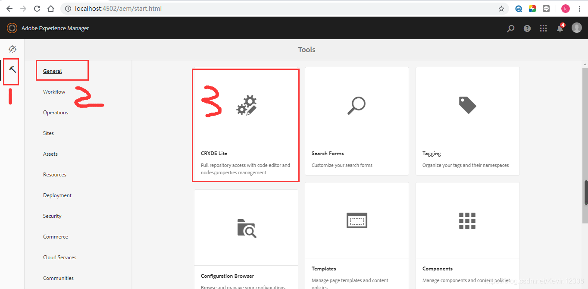This screenshot has height=289, width=588.
Task: Click the 'Adobe Experience Manager' header text
Action: click(x=55, y=28)
